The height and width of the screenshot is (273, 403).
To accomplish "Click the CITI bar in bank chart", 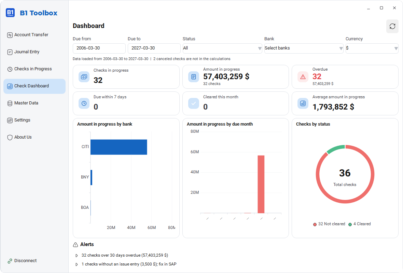I will tap(119, 147).
